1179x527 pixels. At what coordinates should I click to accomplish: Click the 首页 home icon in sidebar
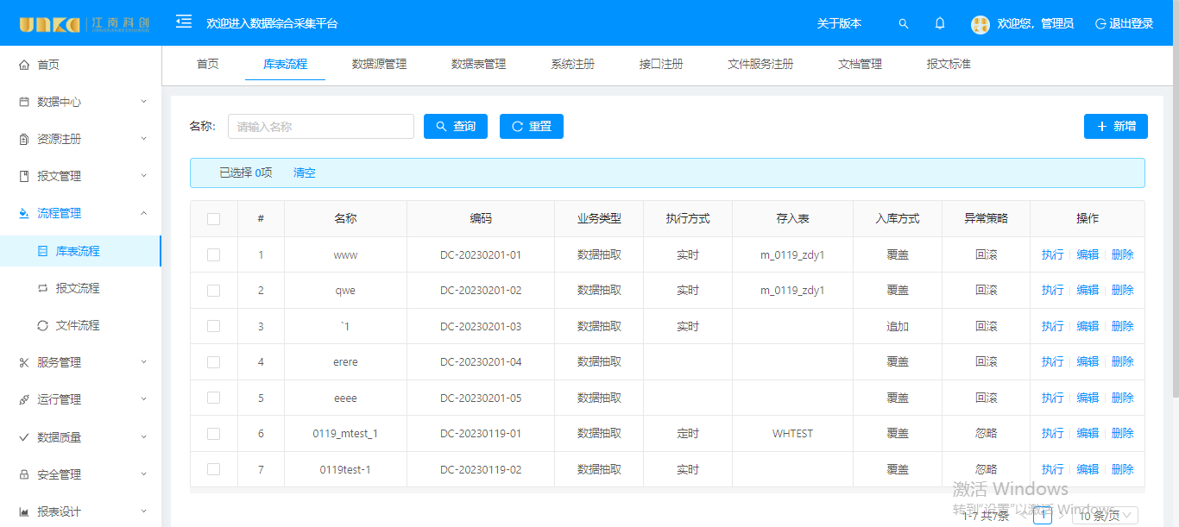click(24, 65)
